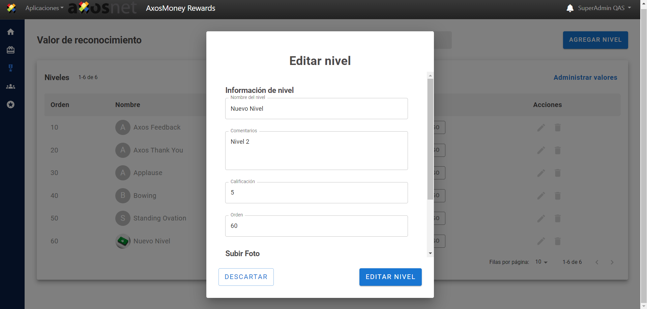Open notifications bell icon

(x=570, y=8)
